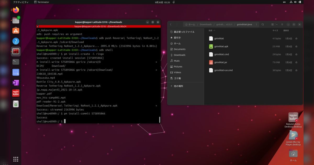Navigate to Downloads via the breadcrumb
This screenshot has height=165, width=314.
point(206,24)
